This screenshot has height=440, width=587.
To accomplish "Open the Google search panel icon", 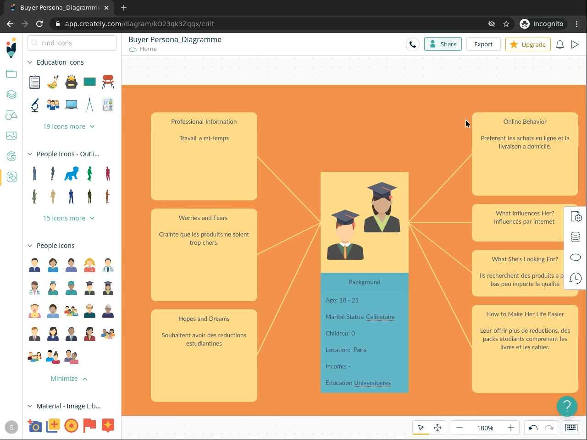I will click(x=11, y=156).
